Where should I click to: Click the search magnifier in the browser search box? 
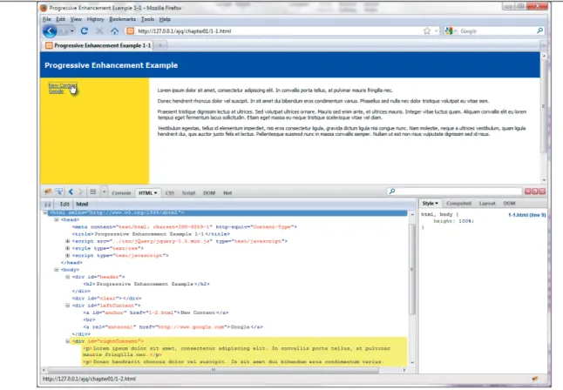[x=539, y=30]
